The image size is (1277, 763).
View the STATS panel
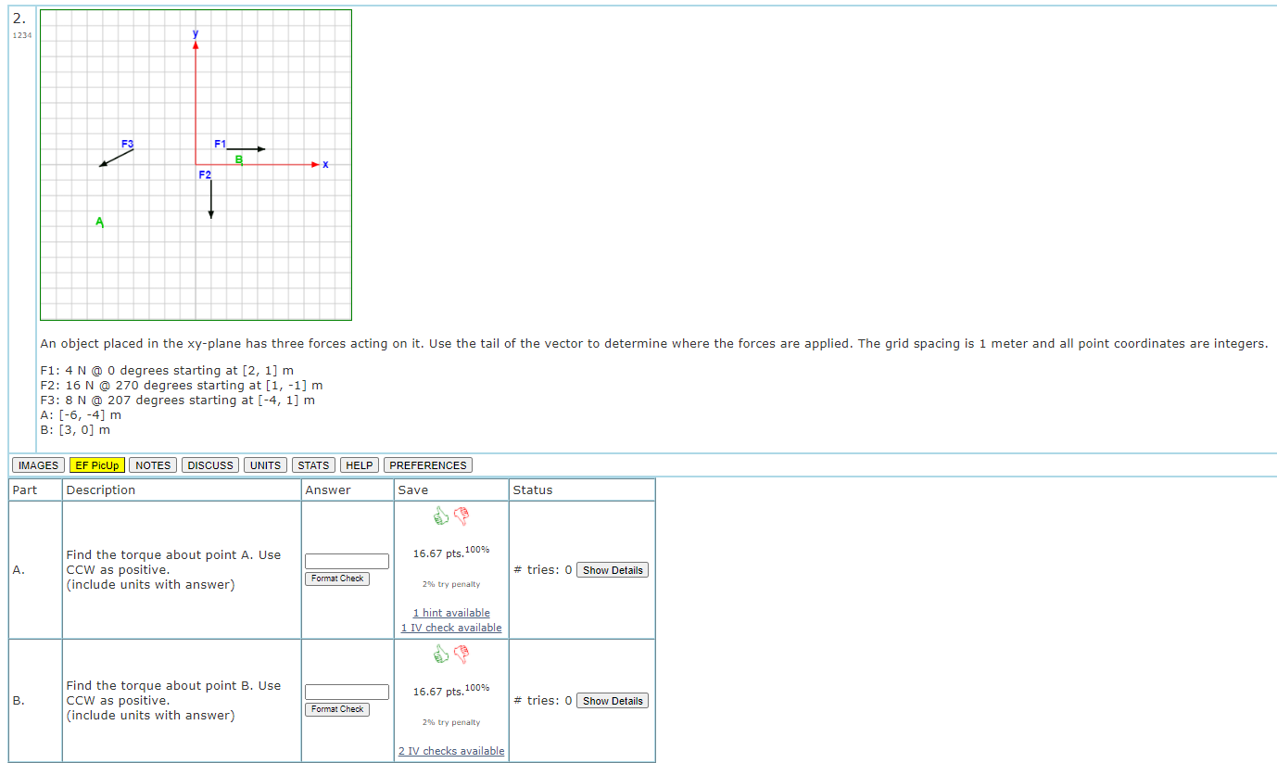pyautogui.click(x=312, y=464)
